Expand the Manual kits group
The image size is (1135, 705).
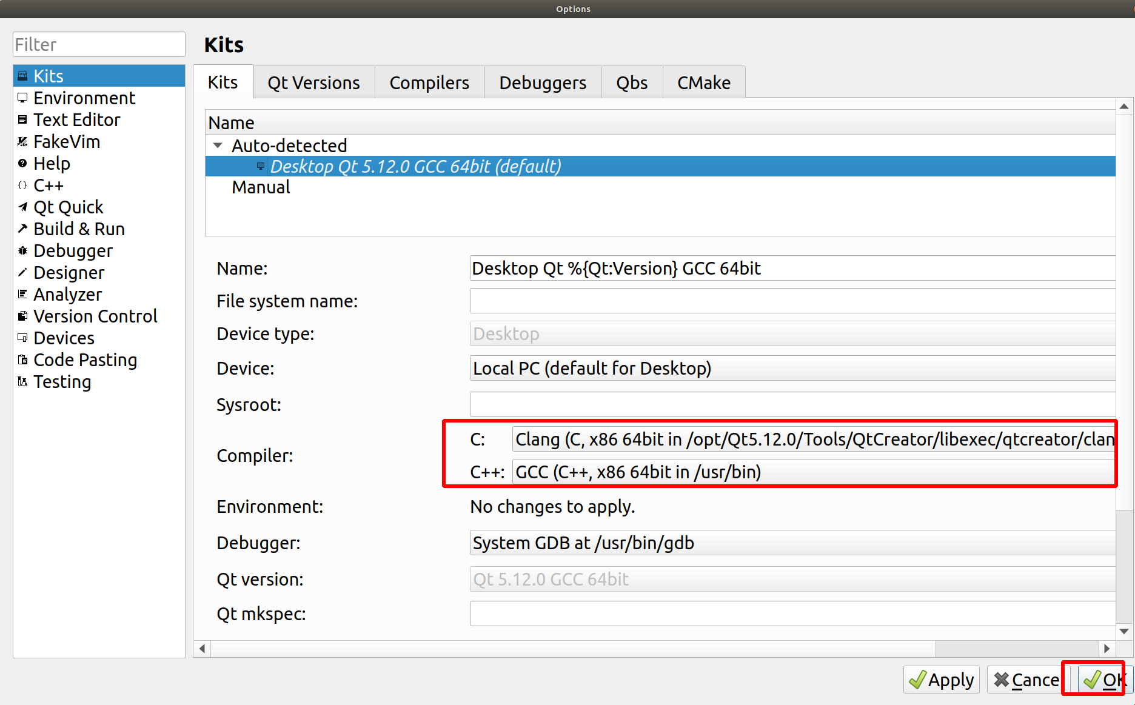[x=261, y=187]
